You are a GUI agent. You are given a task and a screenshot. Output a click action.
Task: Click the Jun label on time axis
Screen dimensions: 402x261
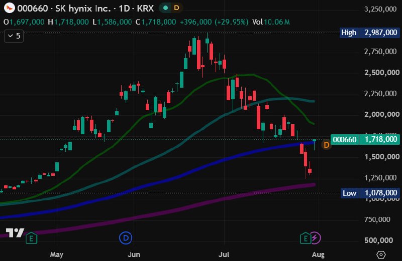[134, 254]
